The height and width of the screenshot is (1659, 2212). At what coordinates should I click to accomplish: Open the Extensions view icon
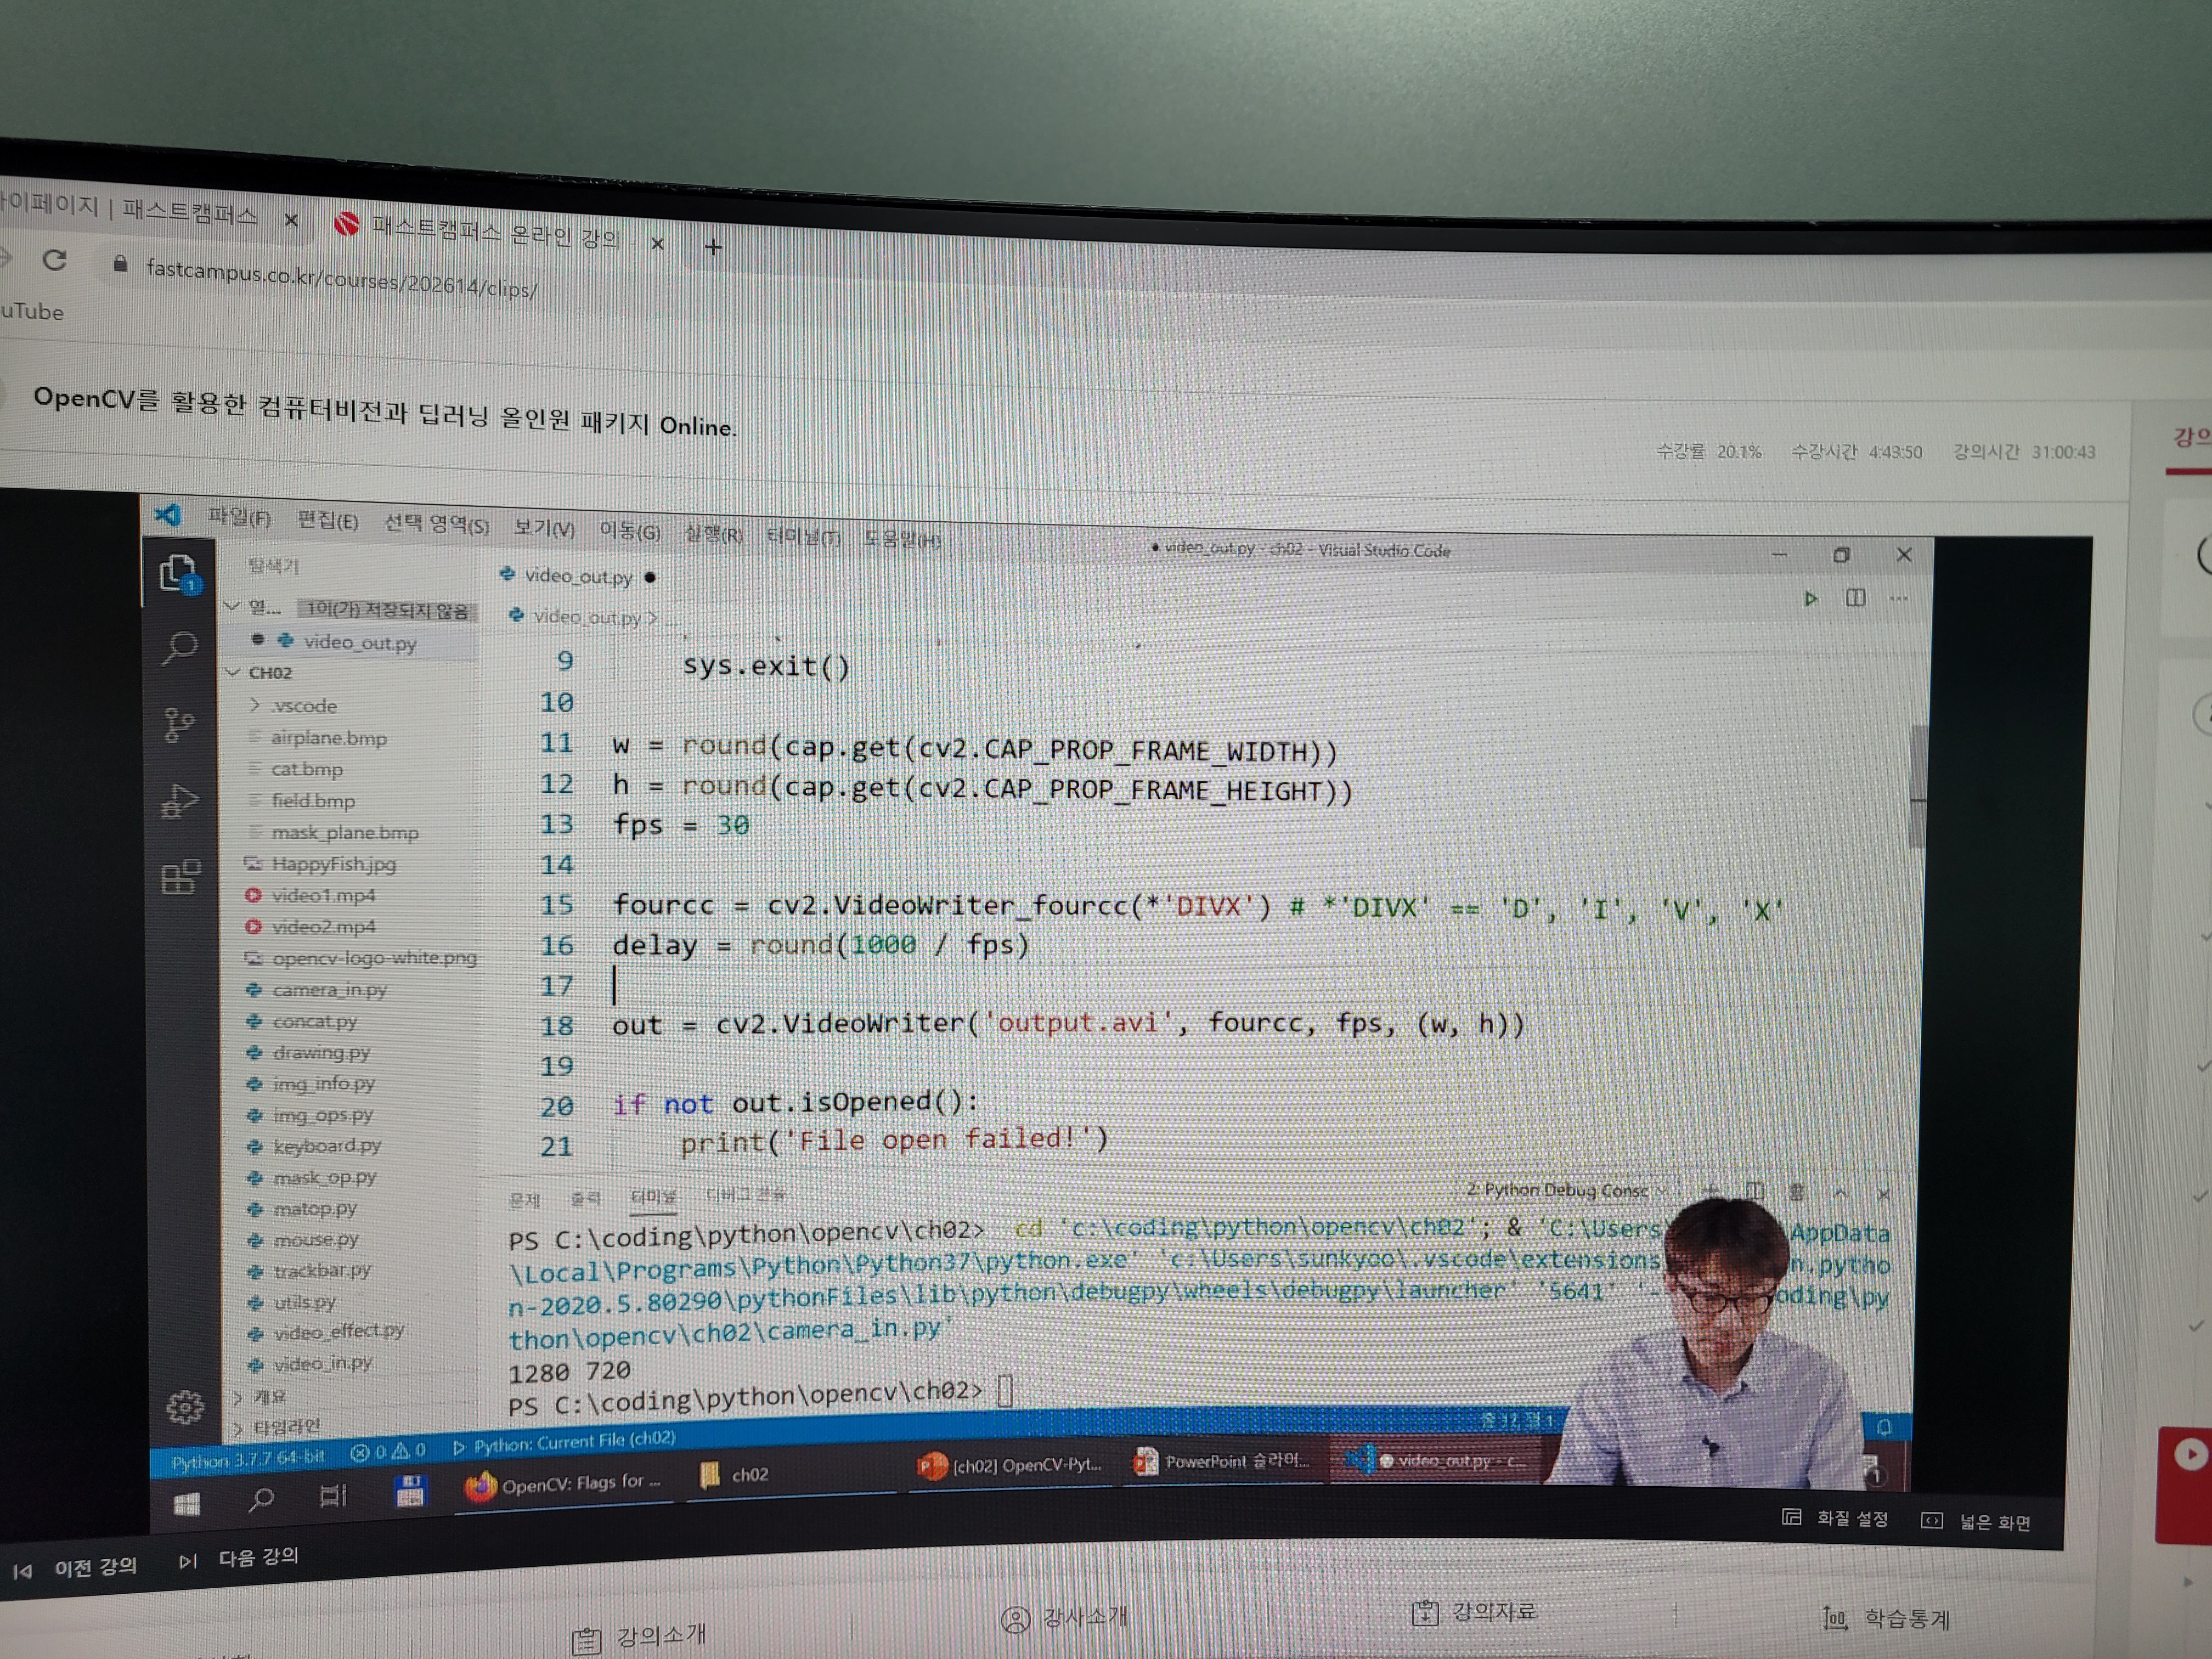pyautogui.click(x=181, y=877)
